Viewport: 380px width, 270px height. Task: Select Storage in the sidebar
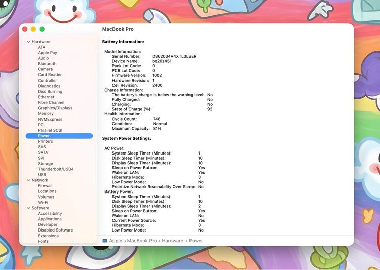pos(45,164)
